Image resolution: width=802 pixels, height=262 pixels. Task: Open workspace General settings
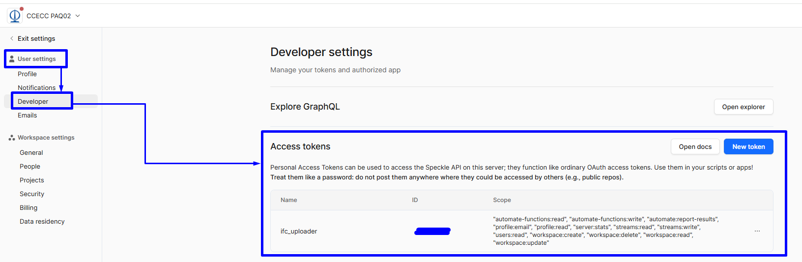tap(31, 152)
